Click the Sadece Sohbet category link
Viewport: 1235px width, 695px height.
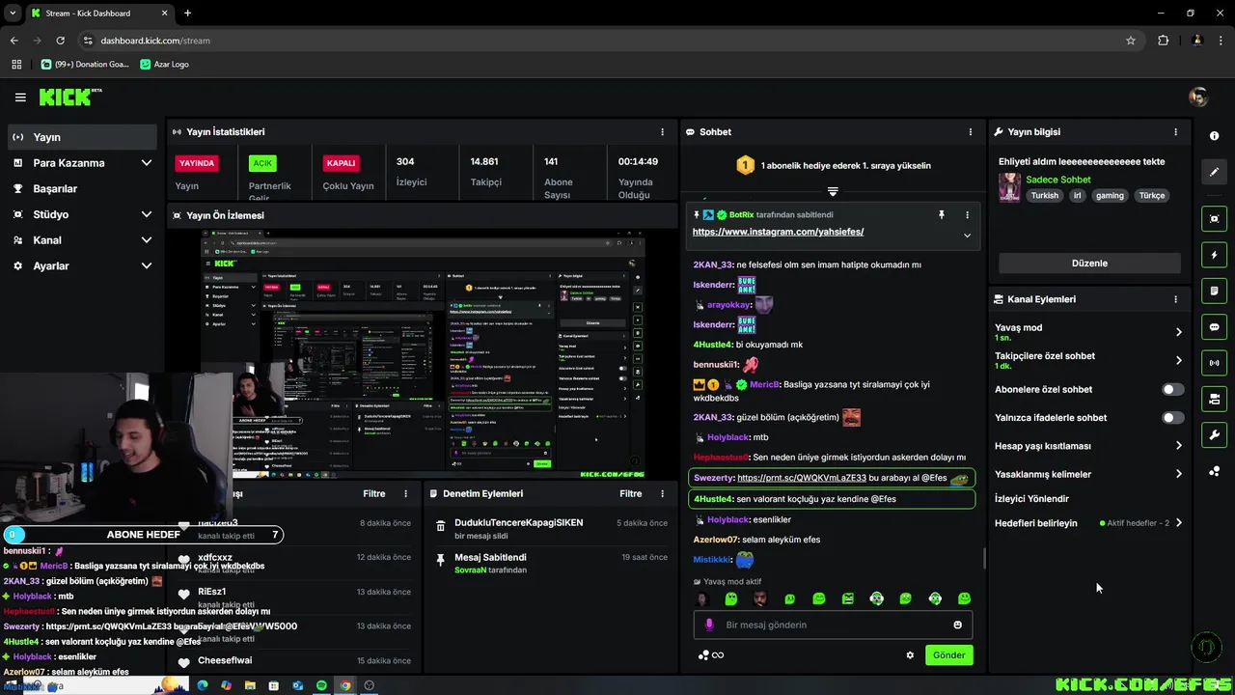pyautogui.click(x=1058, y=180)
